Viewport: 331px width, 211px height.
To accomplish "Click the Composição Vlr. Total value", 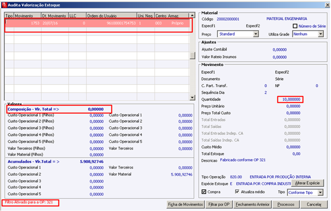I will [x=96, y=109].
